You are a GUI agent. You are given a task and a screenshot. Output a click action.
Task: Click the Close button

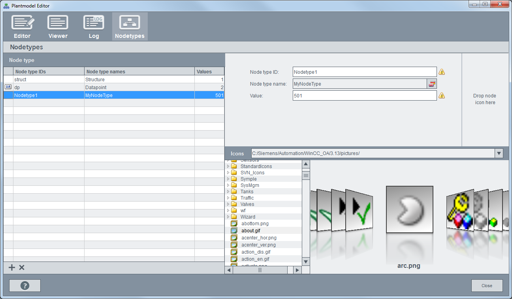[487, 286]
